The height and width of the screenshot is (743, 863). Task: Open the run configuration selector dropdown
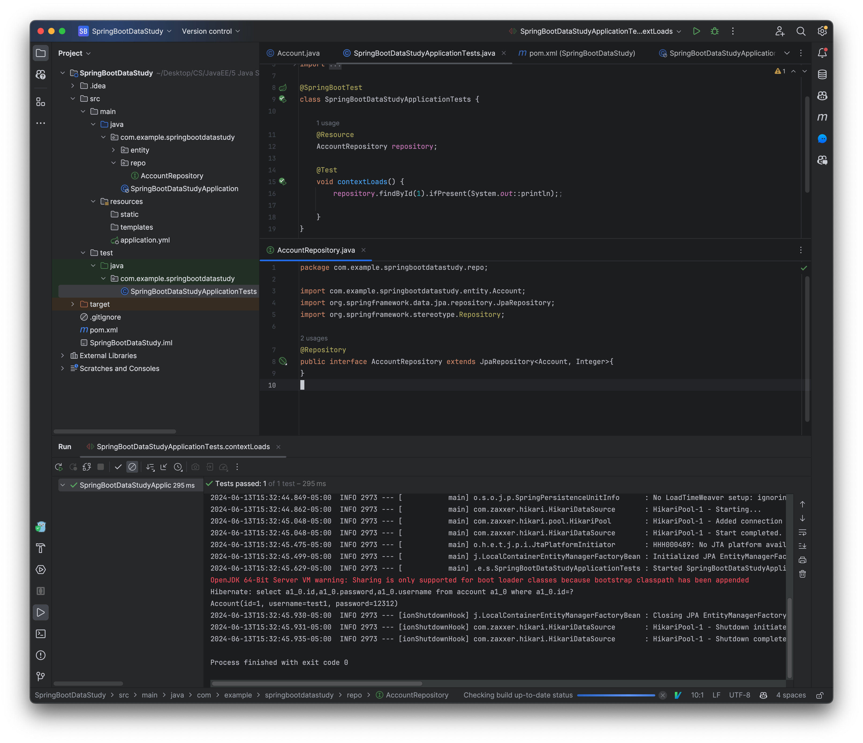coord(596,31)
